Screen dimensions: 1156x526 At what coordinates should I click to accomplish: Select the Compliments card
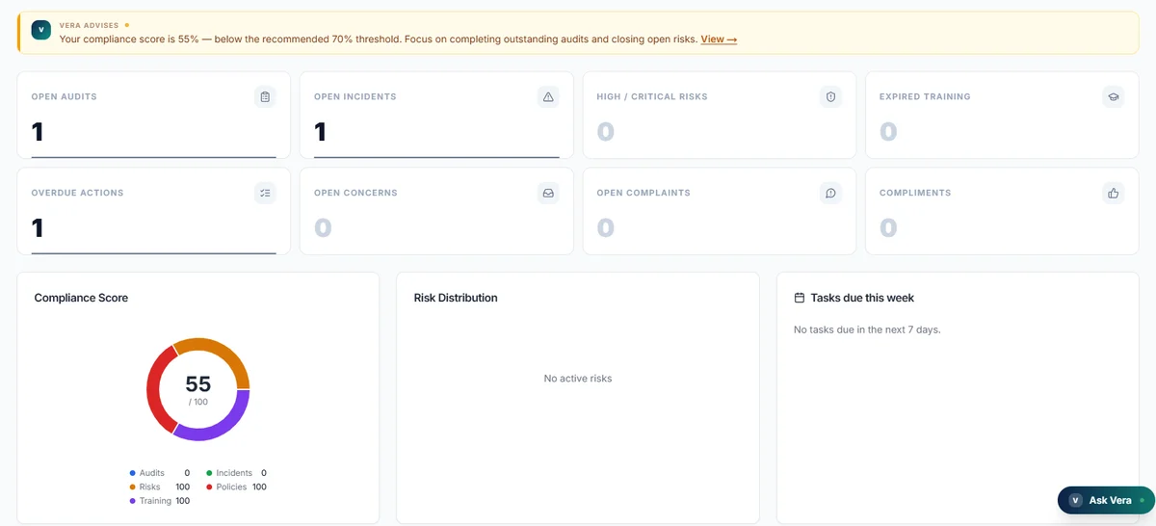(1002, 211)
